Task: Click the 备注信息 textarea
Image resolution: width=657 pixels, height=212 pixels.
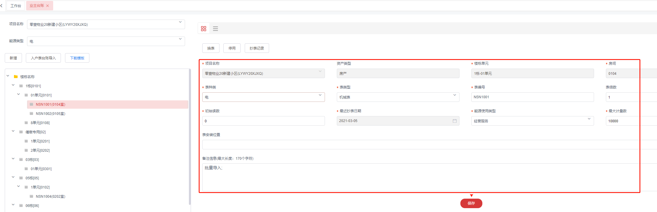Action: (x=429, y=177)
